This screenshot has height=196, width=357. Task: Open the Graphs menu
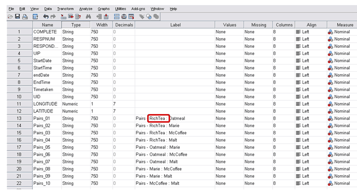click(x=103, y=9)
